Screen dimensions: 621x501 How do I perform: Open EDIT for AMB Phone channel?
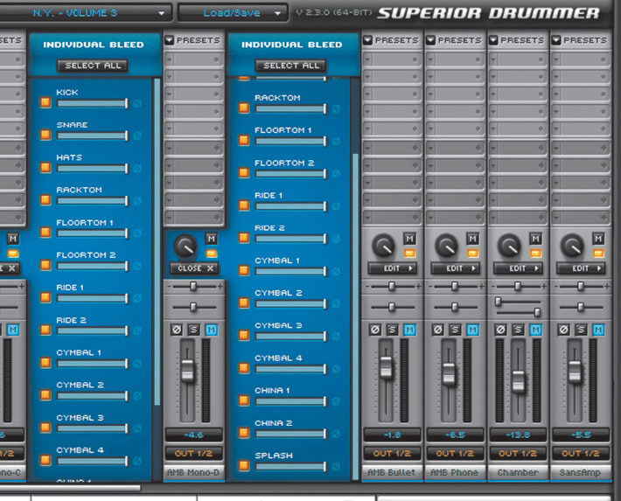tap(455, 268)
